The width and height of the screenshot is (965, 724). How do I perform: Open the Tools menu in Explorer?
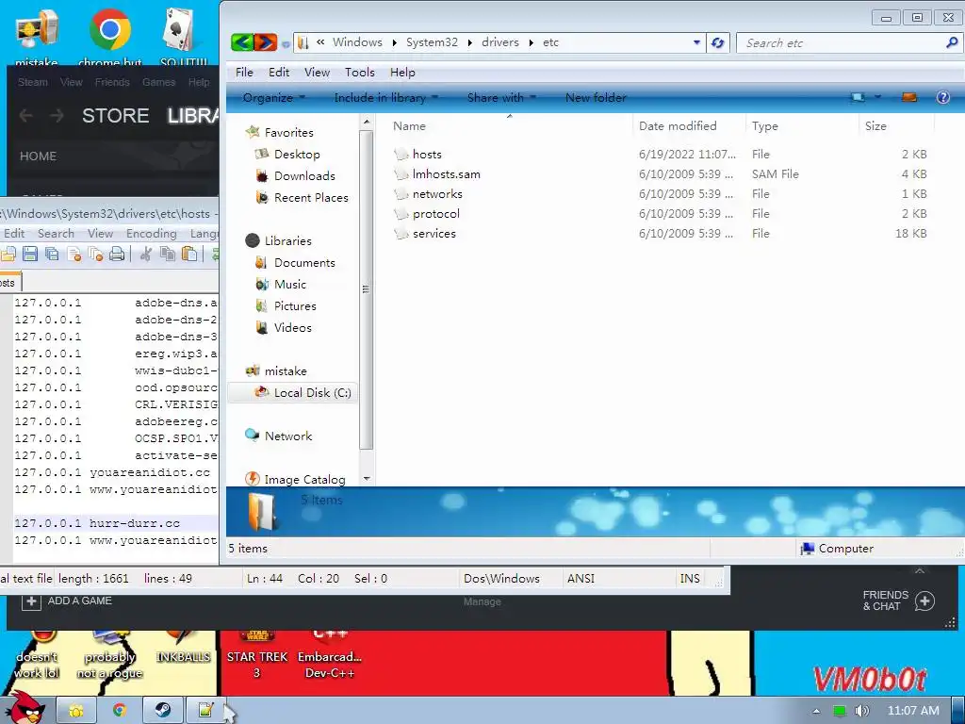(x=359, y=72)
